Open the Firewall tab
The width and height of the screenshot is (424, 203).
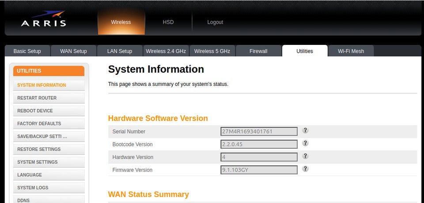point(258,51)
